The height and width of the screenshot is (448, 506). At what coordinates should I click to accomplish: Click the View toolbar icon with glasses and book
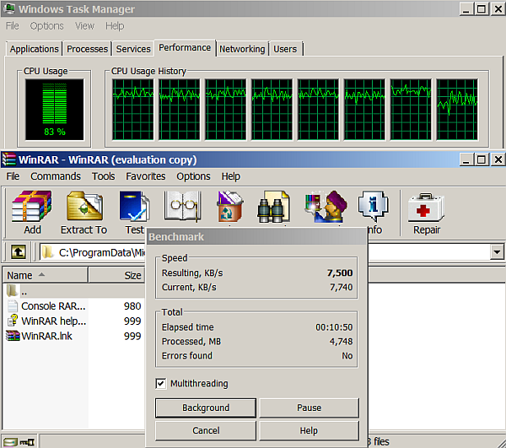pos(182,207)
